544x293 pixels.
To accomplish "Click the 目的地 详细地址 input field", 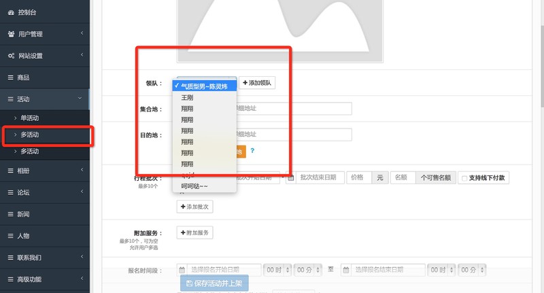I will coord(294,135).
